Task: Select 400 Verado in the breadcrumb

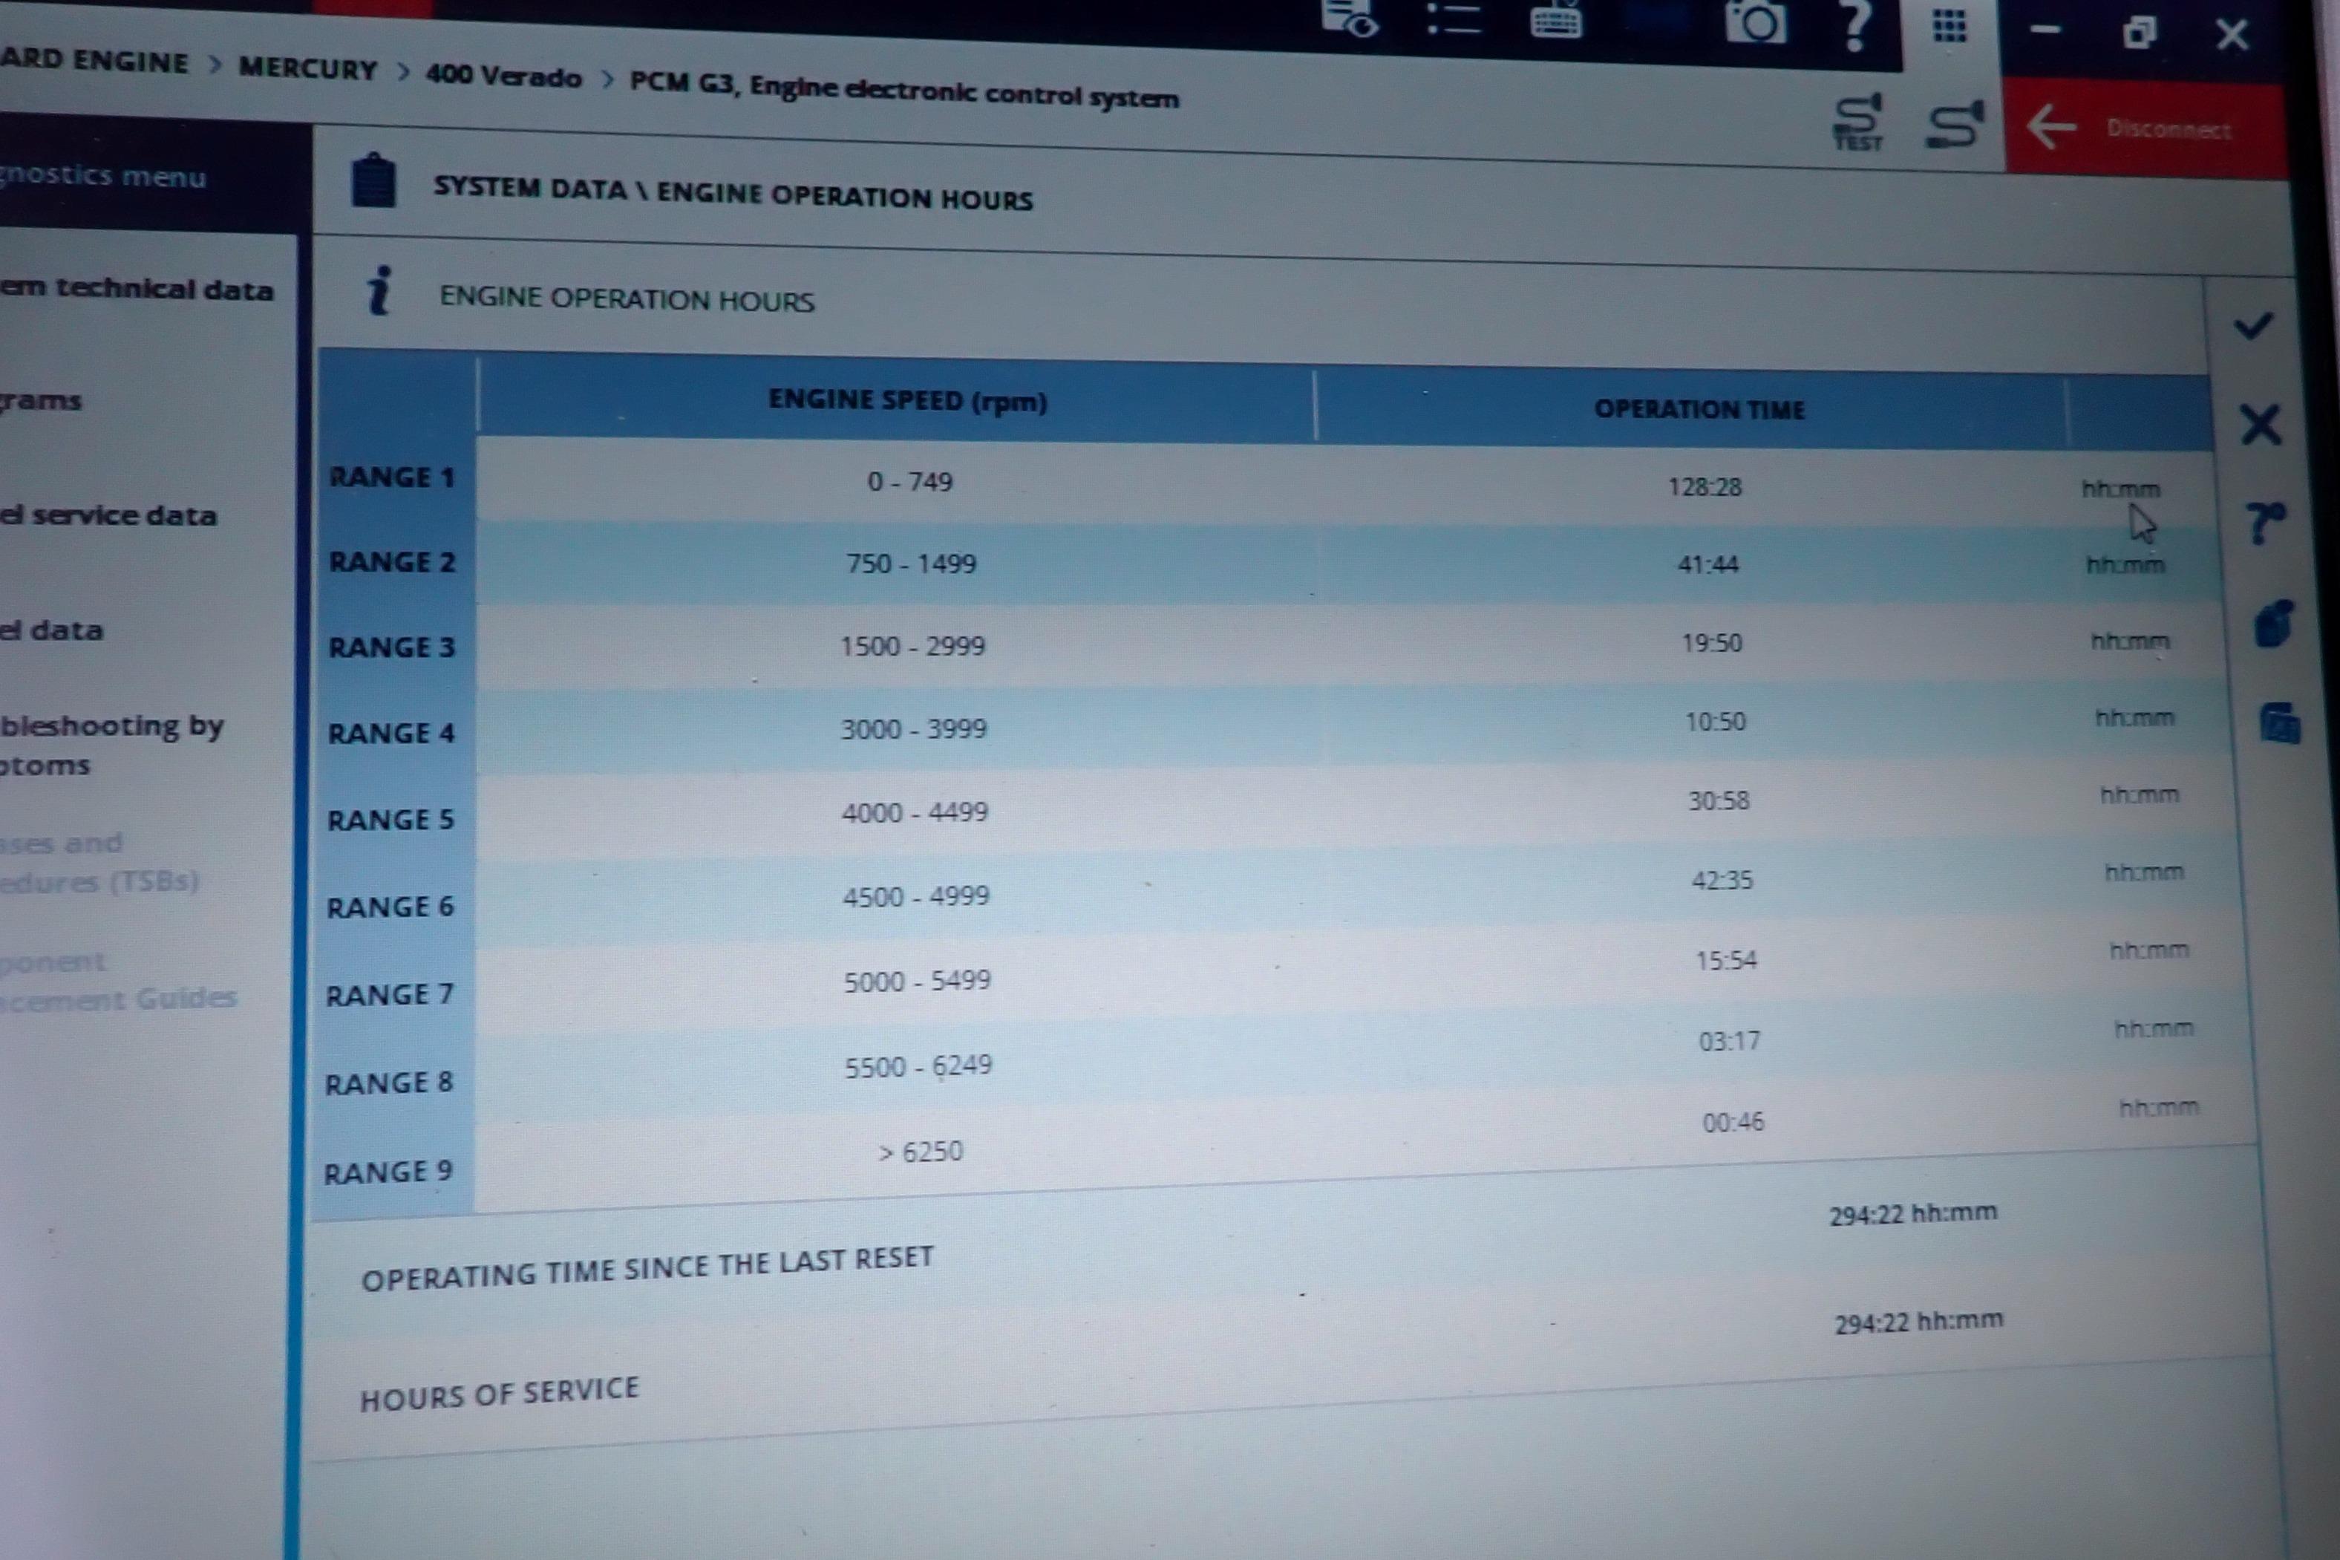Action: click(x=503, y=76)
